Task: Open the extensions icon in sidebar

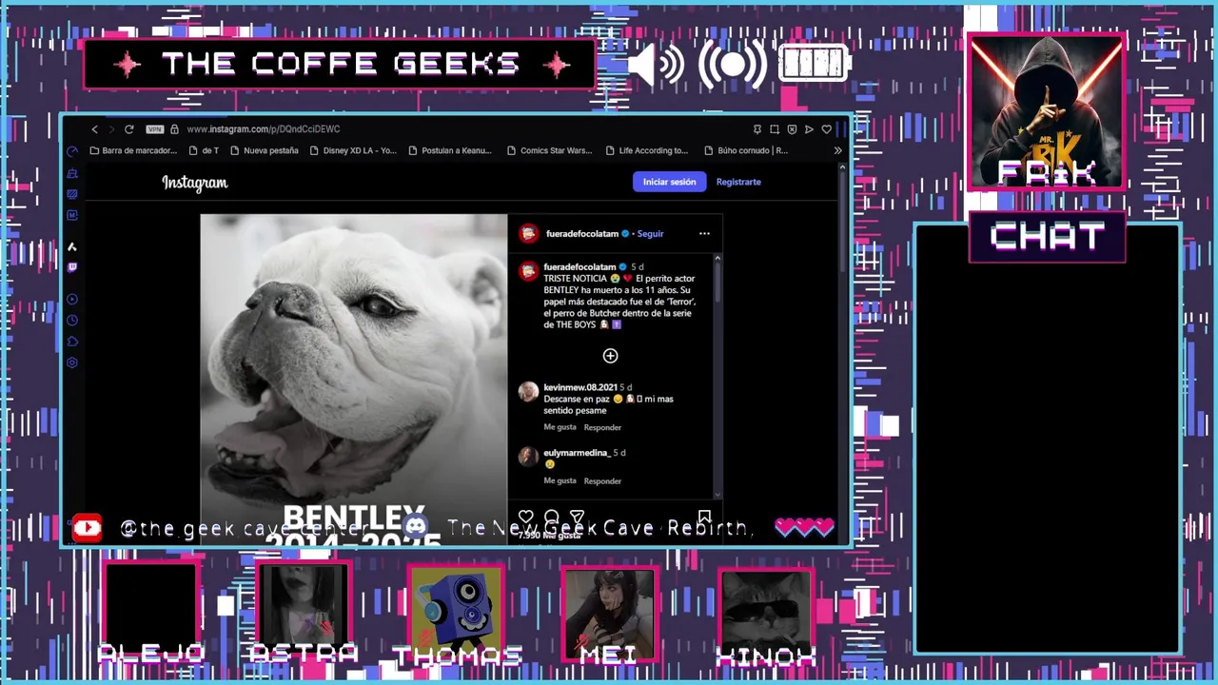Action: tap(71, 342)
